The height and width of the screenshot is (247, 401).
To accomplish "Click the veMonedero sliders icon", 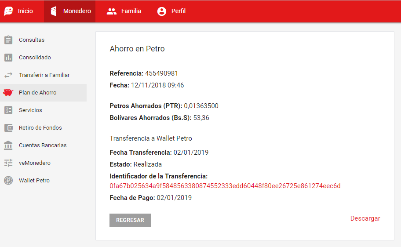I will pos(8,163).
